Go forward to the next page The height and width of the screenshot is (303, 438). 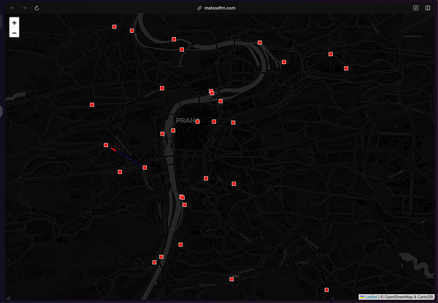coord(25,8)
